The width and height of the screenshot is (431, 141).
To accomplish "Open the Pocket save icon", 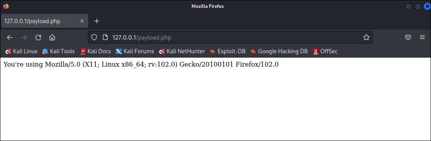I will (x=409, y=38).
